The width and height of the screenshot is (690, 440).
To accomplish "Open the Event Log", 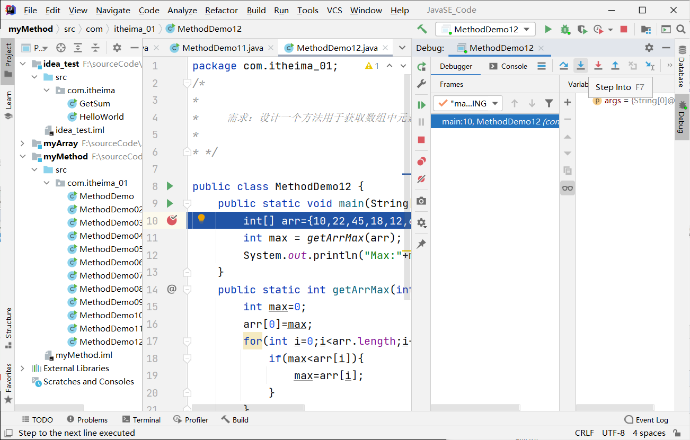I will click(x=646, y=419).
